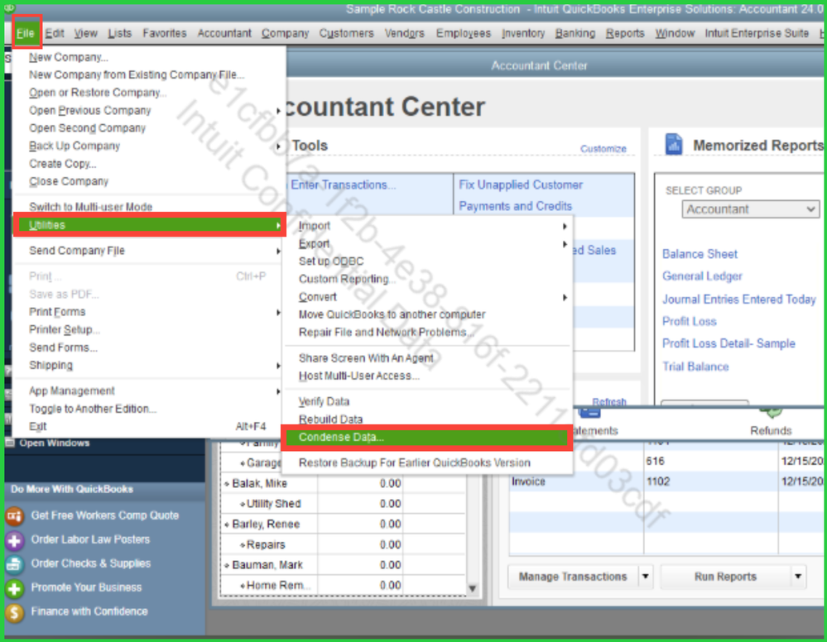Click the Run Reports button
This screenshot has height=642, width=827.
point(726,577)
